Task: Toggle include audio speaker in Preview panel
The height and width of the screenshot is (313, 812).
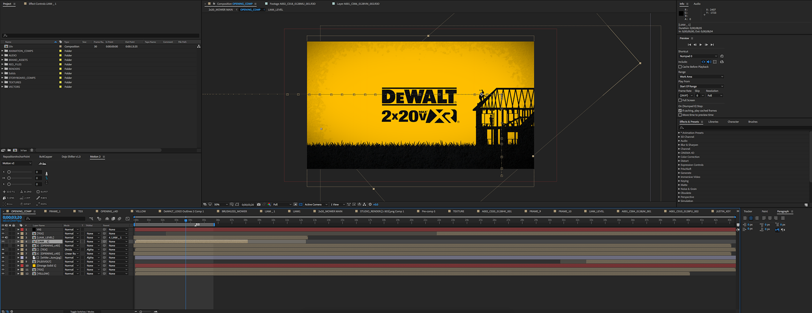Action: coord(709,62)
